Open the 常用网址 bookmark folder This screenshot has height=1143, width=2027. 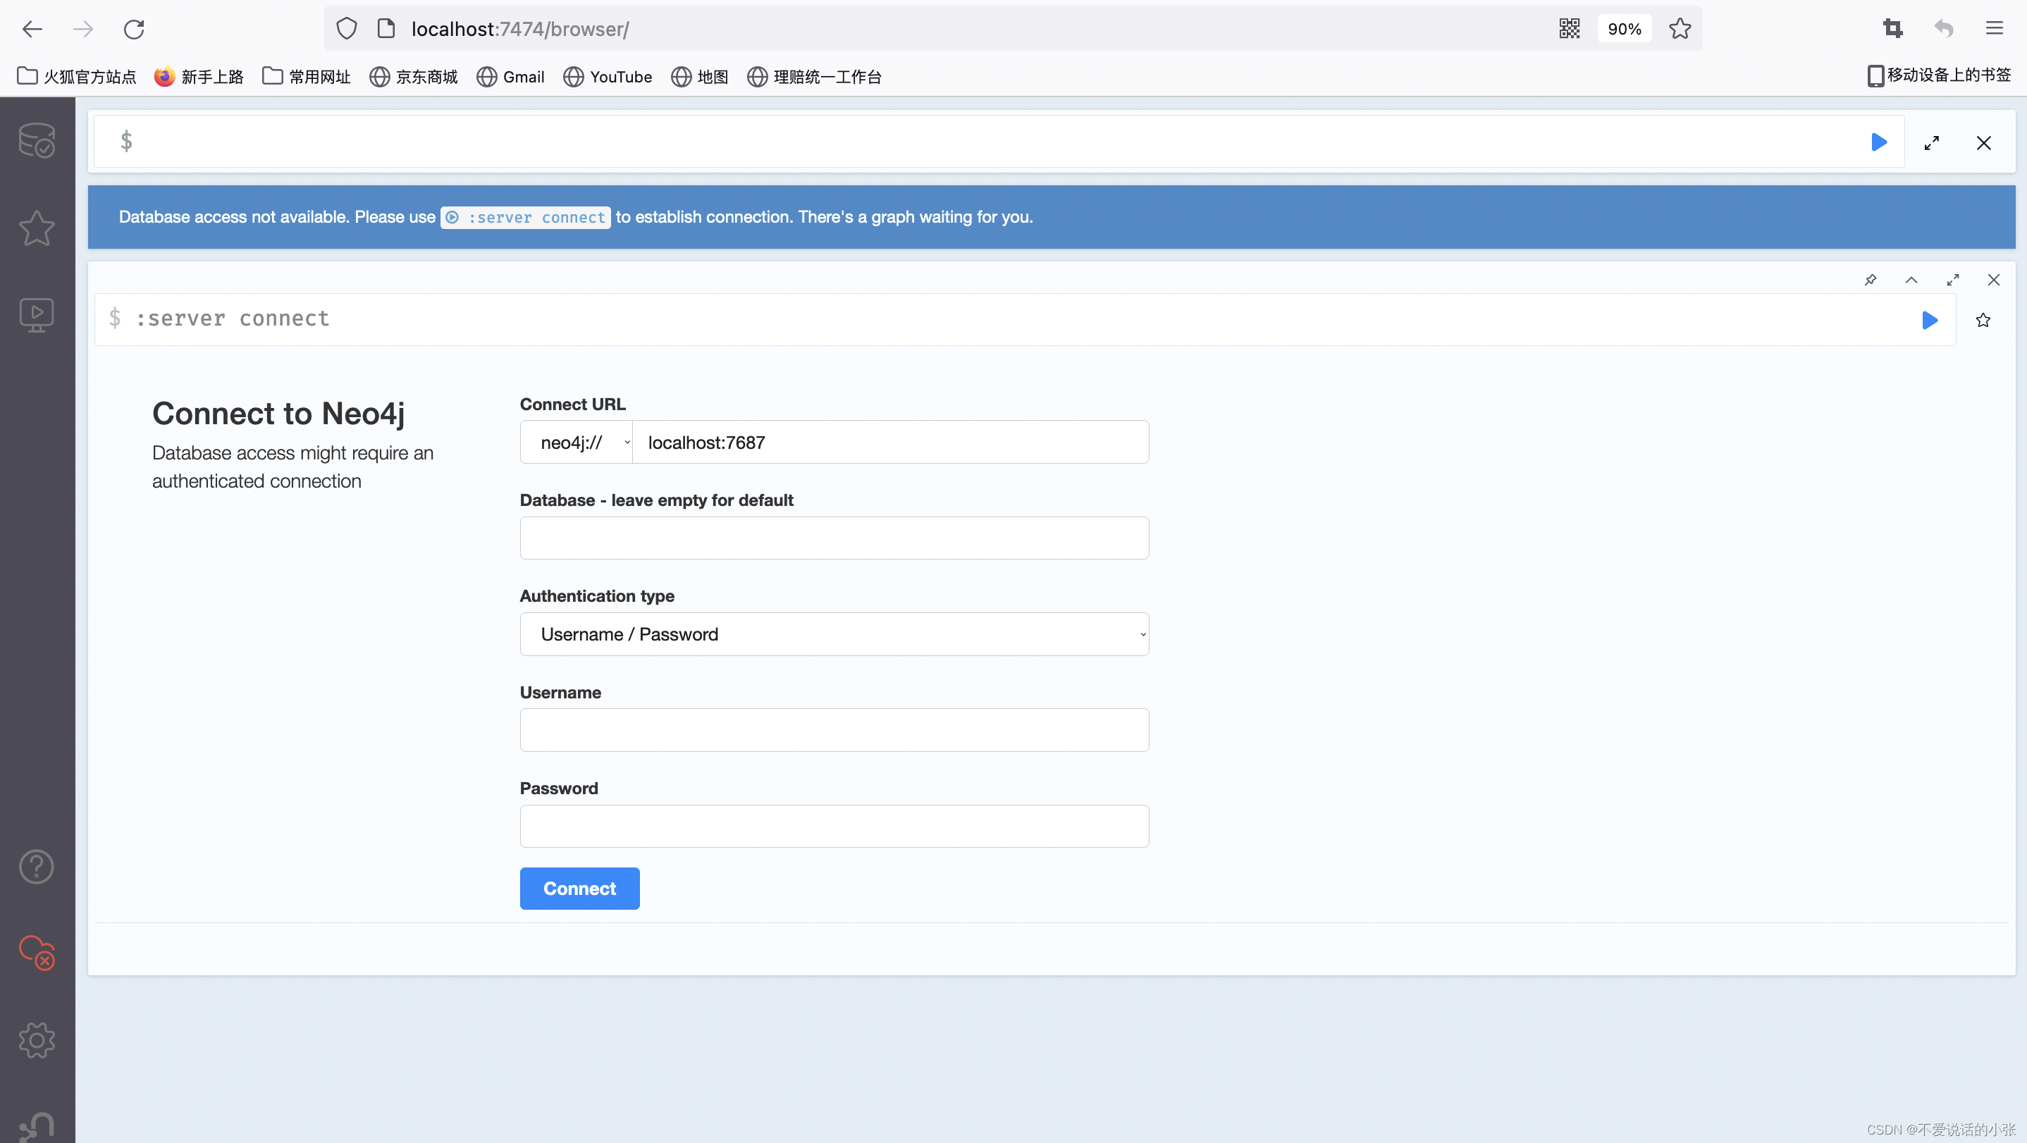(306, 76)
